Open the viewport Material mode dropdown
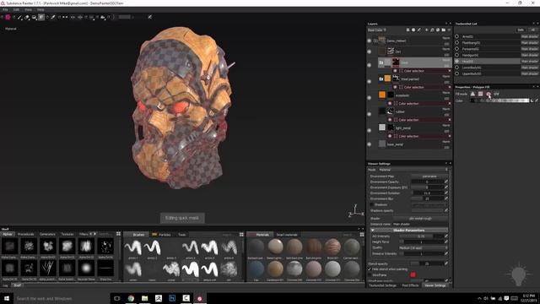This screenshot has height=304, width=540. pyautogui.click(x=11, y=29)
